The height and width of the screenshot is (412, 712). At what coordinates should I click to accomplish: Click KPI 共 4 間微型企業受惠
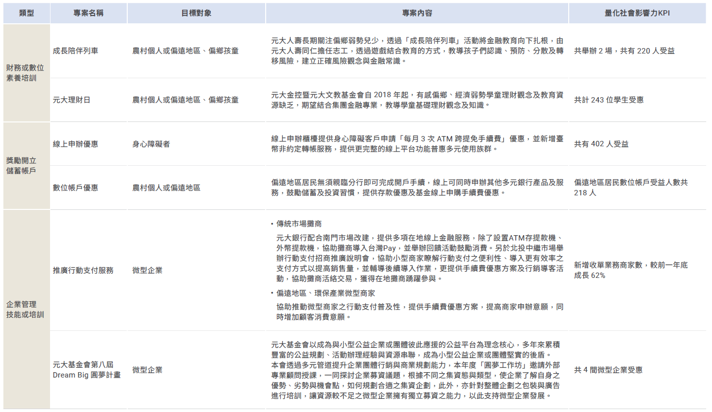(x=608, y=370)
